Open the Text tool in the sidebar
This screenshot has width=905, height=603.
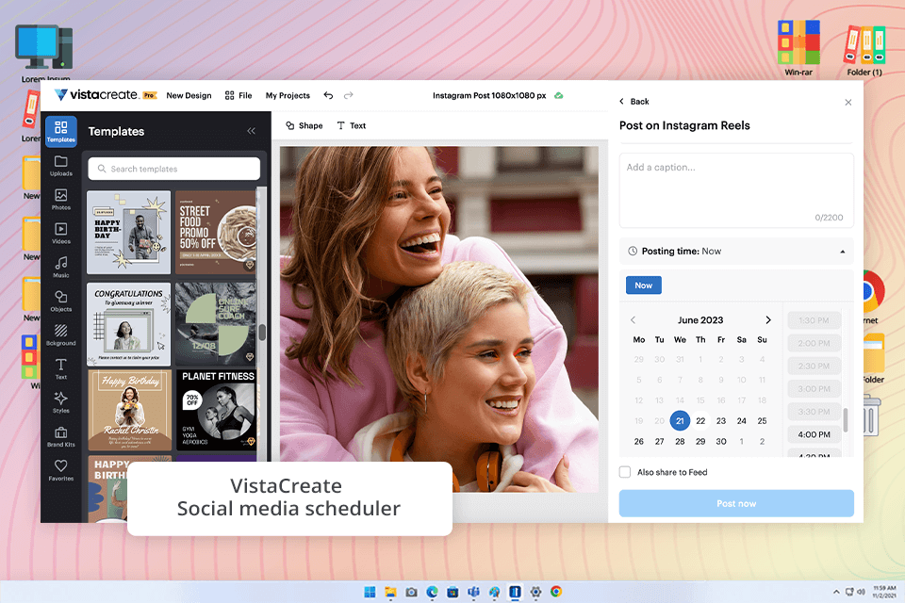tap(60, 368)
